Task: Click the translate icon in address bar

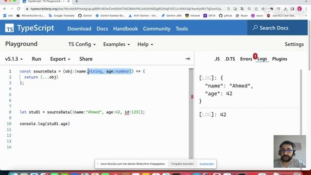Action: click(242, 9)
